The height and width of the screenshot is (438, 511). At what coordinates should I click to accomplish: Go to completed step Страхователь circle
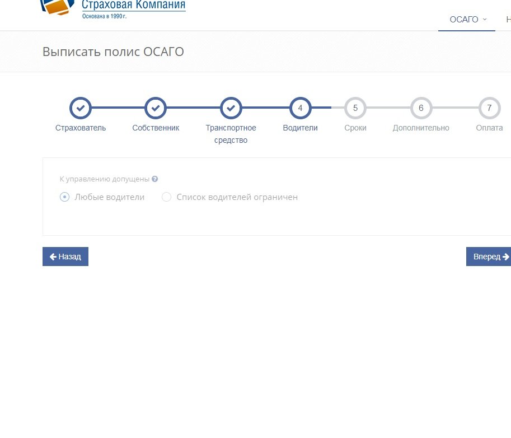pyautogui.click(x=81, y=108)
